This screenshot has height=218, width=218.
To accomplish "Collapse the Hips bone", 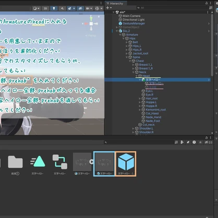I will pyautogui.click(x=124, y=39).
